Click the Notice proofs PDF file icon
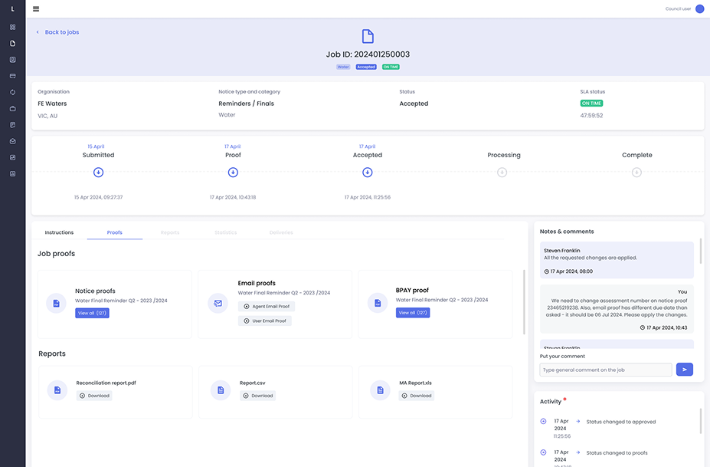Viewport: 710px width, 467px height. (x=56, y=303)
